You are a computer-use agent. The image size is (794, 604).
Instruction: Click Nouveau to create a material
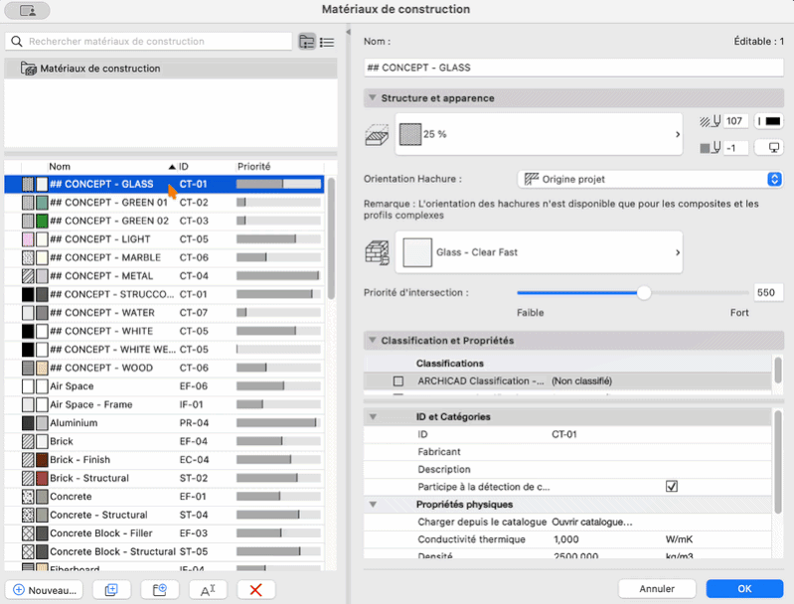pyautogui.click(x=44, y=590)
